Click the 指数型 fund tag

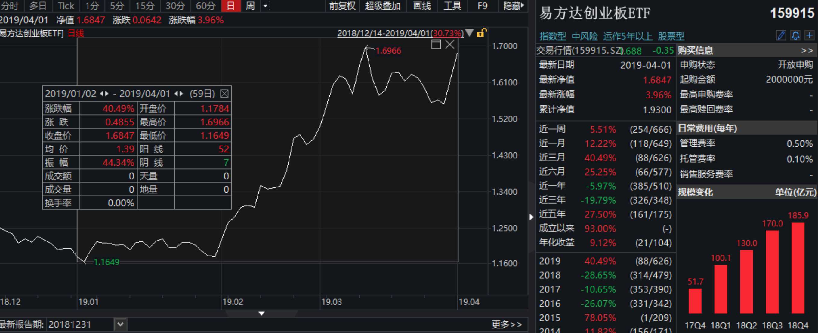(x=553, y=36)
